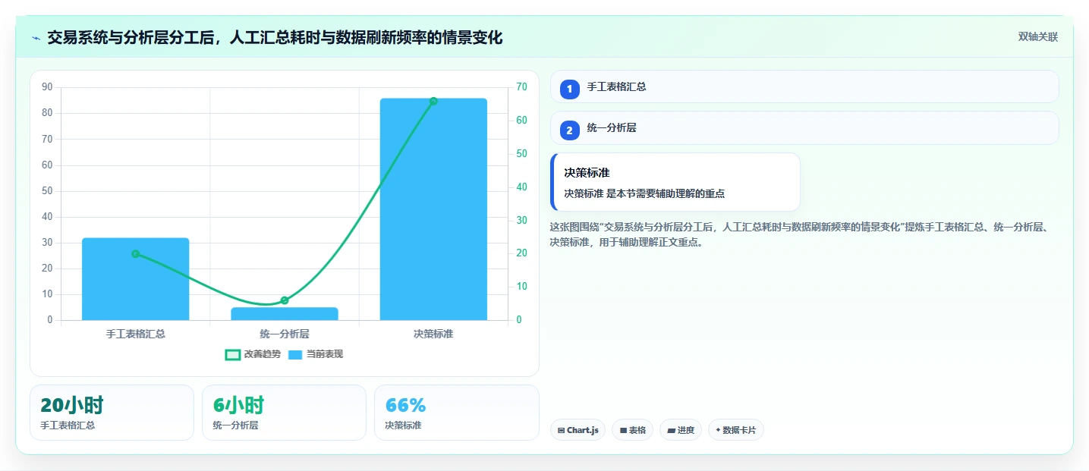Click the 统一分析层 short blue bar
Viewport: 1089px width, 471px height.
[285, 313]
